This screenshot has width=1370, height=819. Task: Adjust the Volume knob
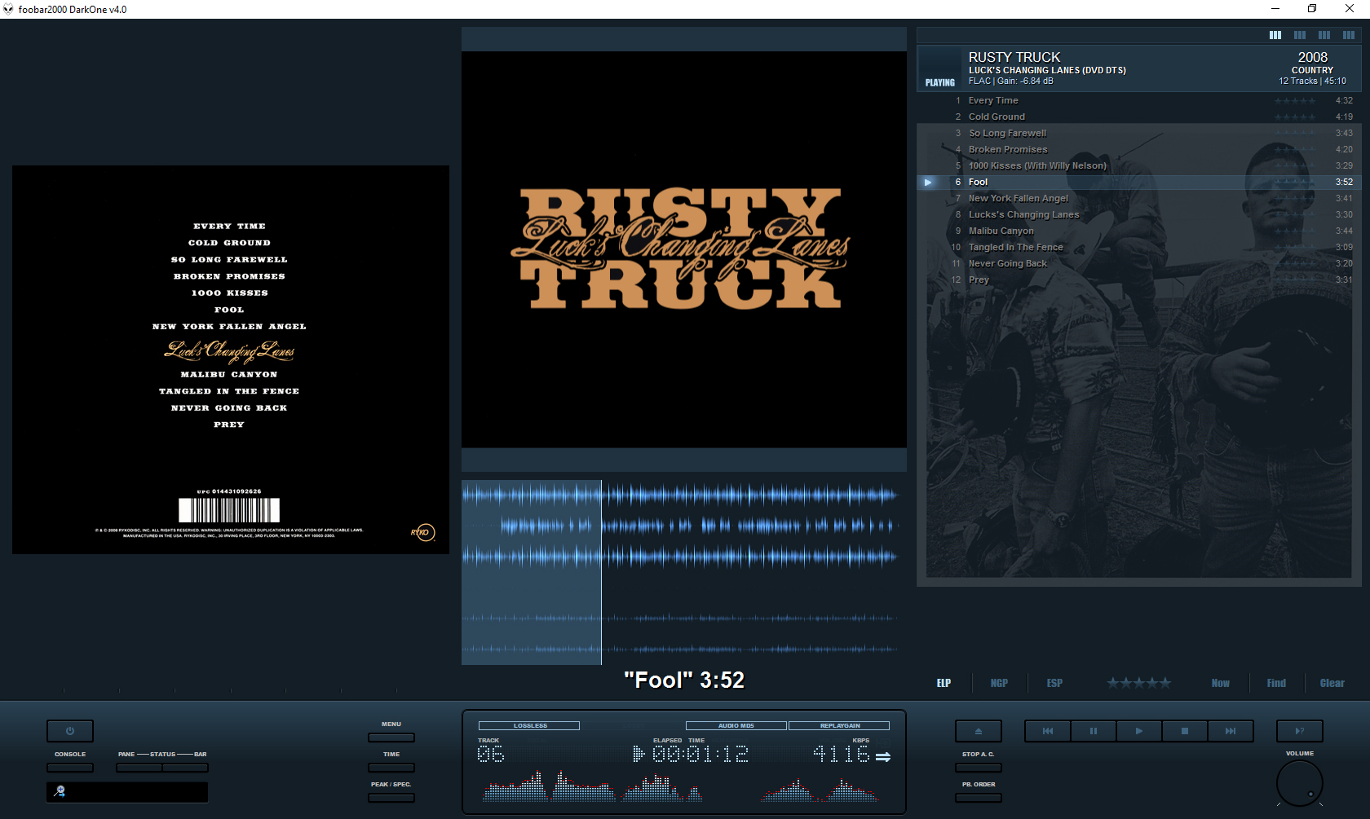coord(1300,783)
